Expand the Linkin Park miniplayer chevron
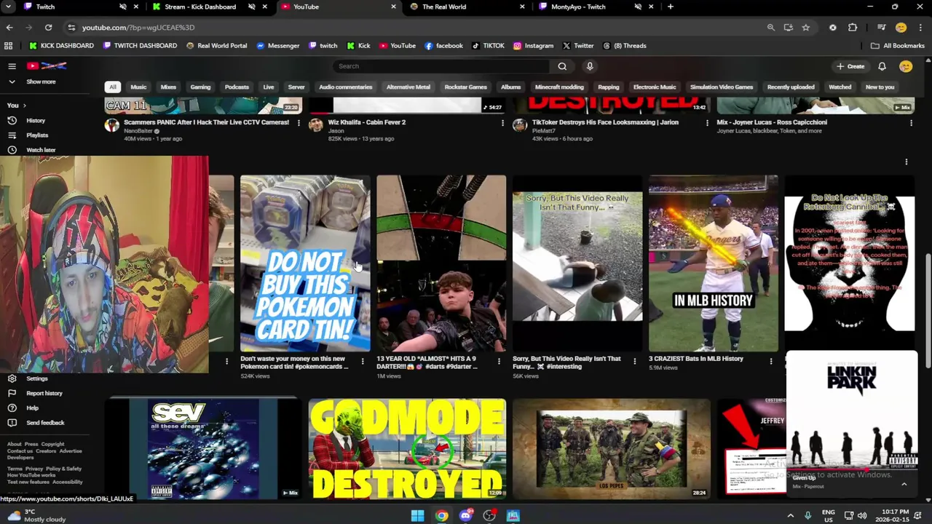 [904, 484]
